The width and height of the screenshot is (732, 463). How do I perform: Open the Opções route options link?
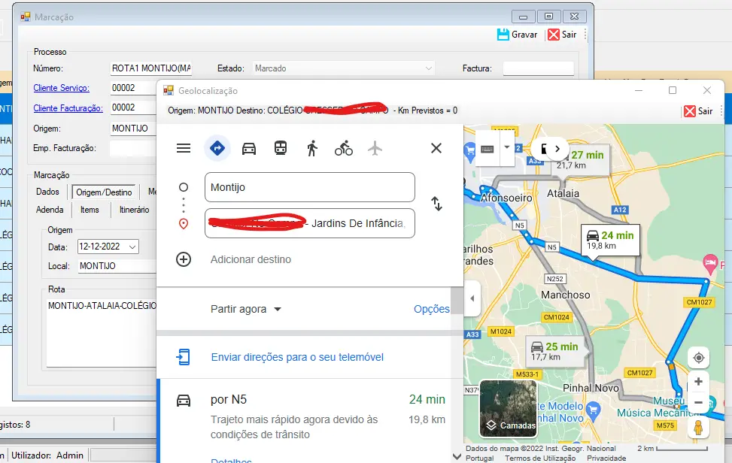(x=431, y=309)
